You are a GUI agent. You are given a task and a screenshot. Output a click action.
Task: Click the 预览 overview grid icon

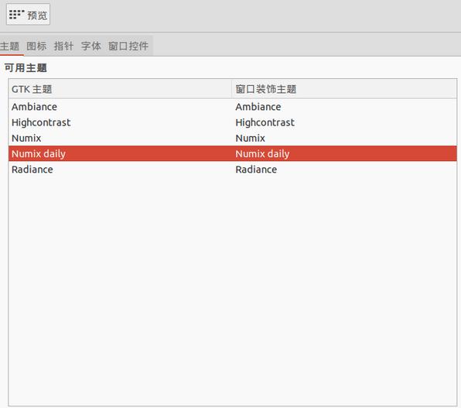pyautogui.click(x=17, y=14)
